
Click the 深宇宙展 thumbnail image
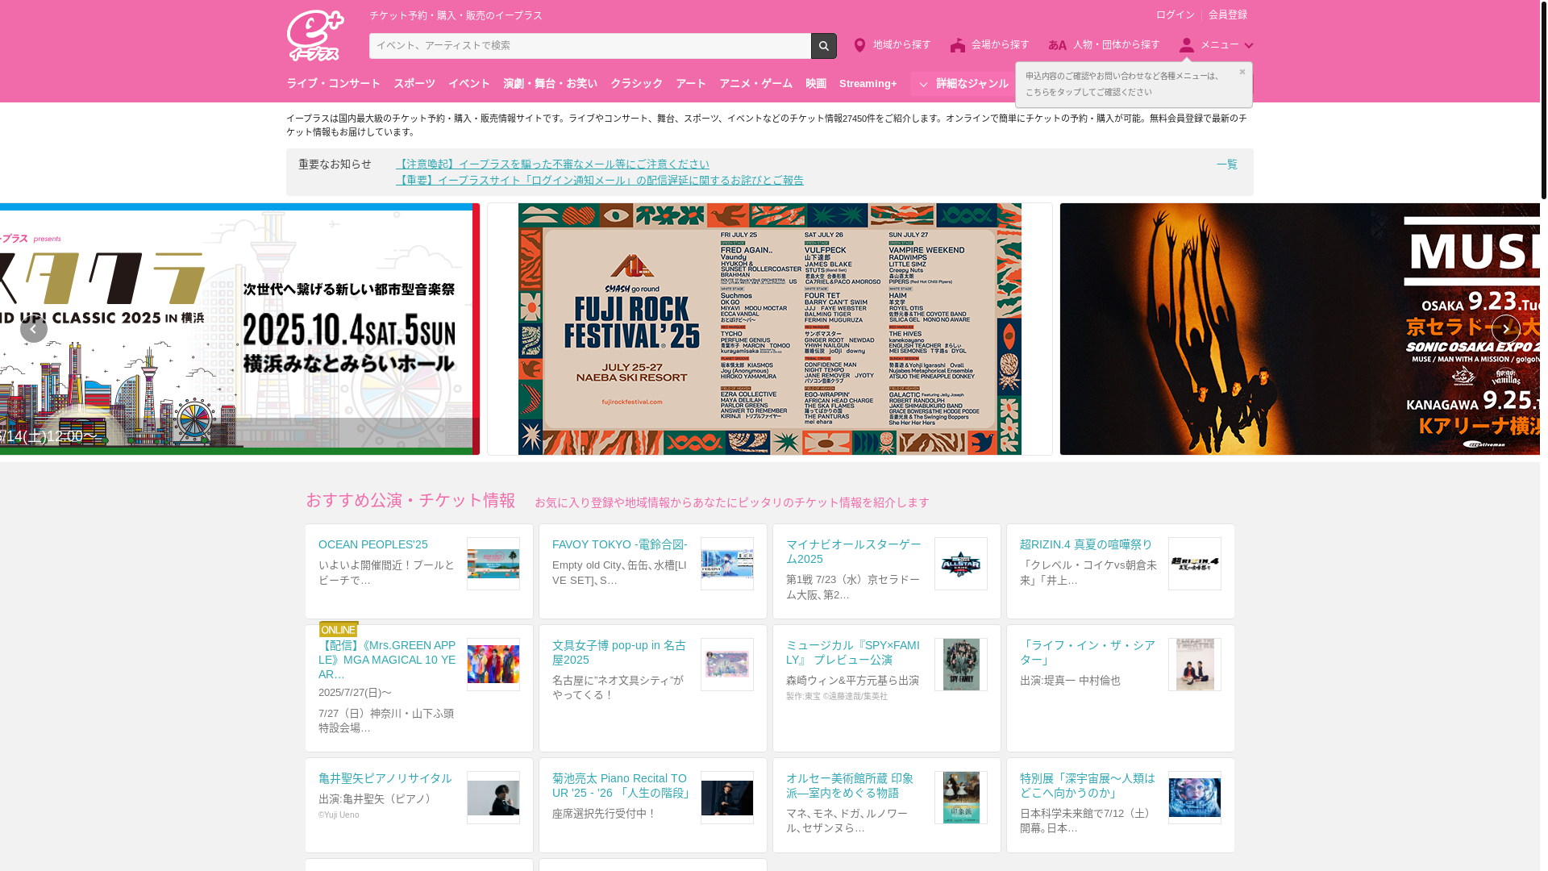(1195, 798)
